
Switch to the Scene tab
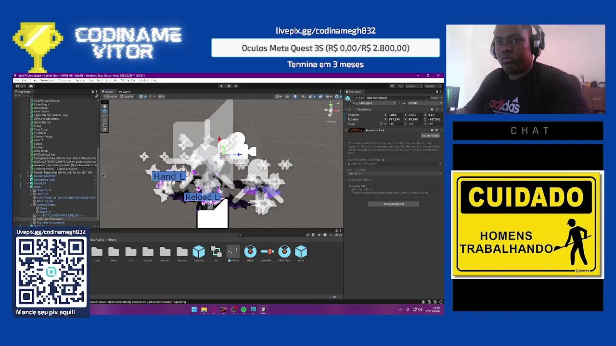click(109, 92)
